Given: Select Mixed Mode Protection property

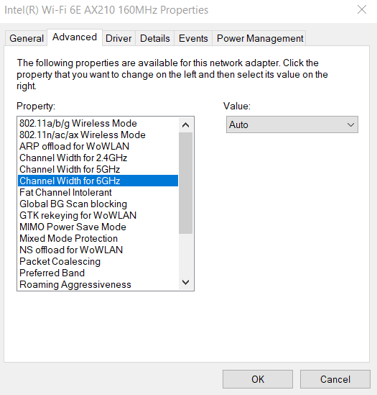Looking at the screenshot, I should click(98, 239).
